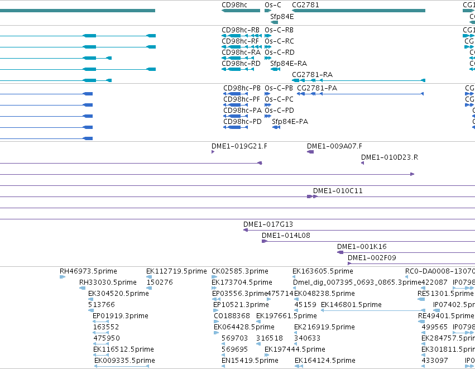The height and width of the screenshot is (369, 475).
Task: Select the Sfp84E-PA protein label
Action: pyautogui.click(x=290, y=122)
